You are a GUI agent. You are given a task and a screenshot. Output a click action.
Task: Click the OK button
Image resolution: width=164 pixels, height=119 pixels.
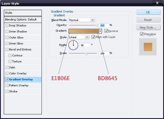pos(148,12)
